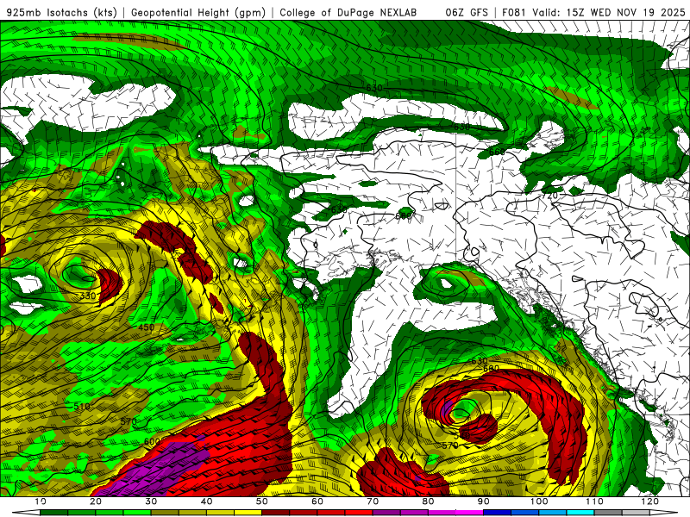The width and height of the screenshot is (690, 517).
Task: Click the color scale label '60'
Action: coord(317,501)
